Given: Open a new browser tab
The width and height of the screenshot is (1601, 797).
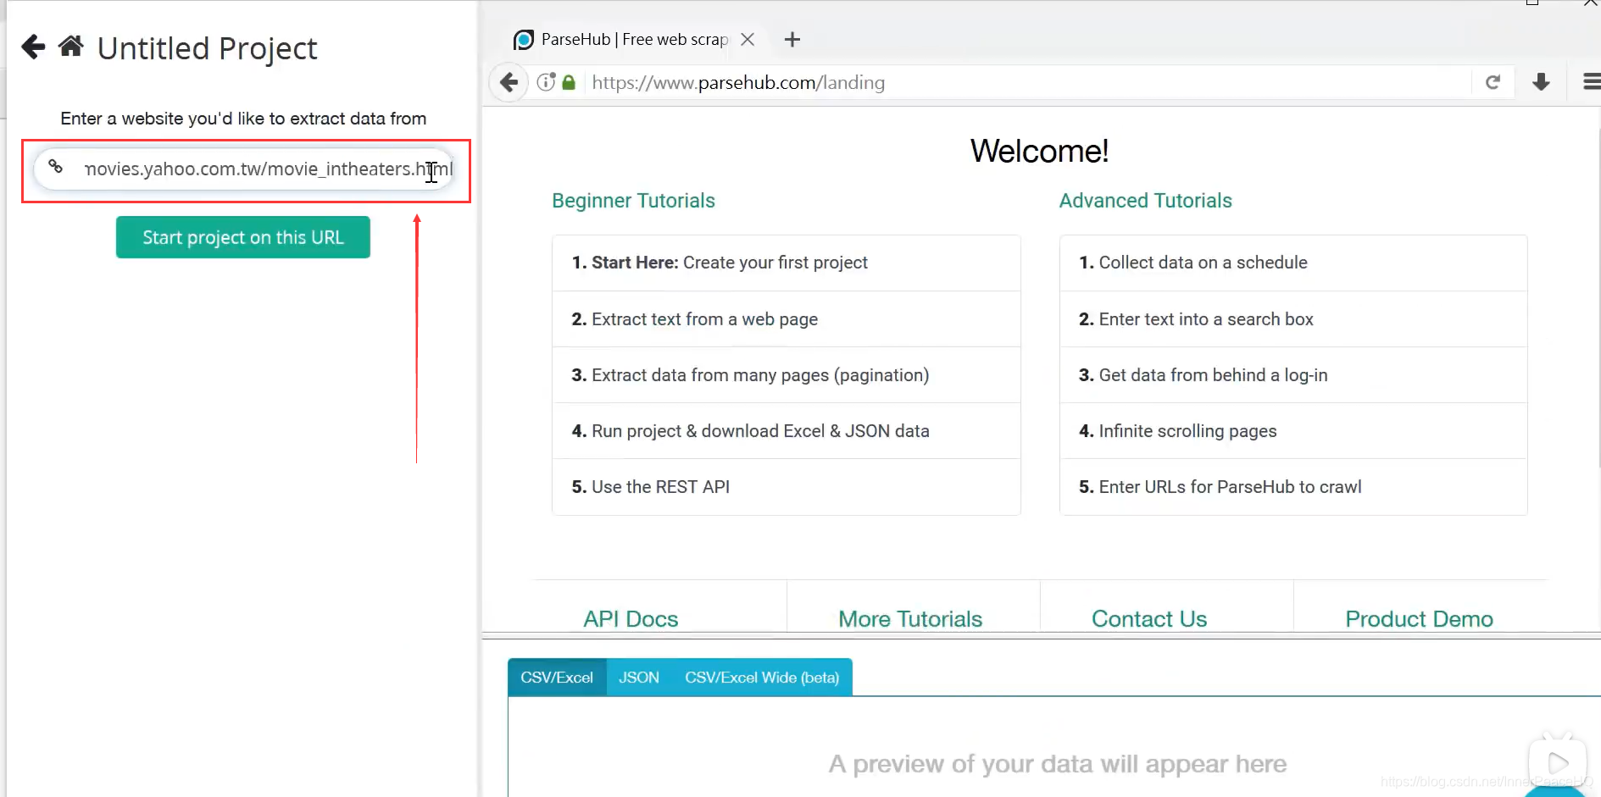Looking at the screenshot, I should pyautogui.click(x=792, y=39).
